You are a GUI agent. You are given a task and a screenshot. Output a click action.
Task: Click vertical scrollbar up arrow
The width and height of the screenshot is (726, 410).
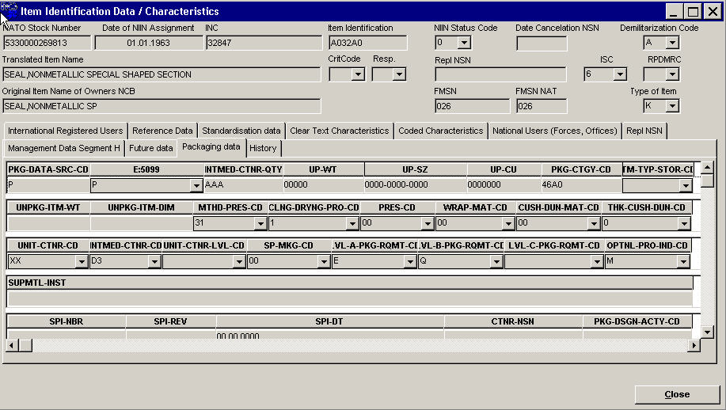(707, 168)
